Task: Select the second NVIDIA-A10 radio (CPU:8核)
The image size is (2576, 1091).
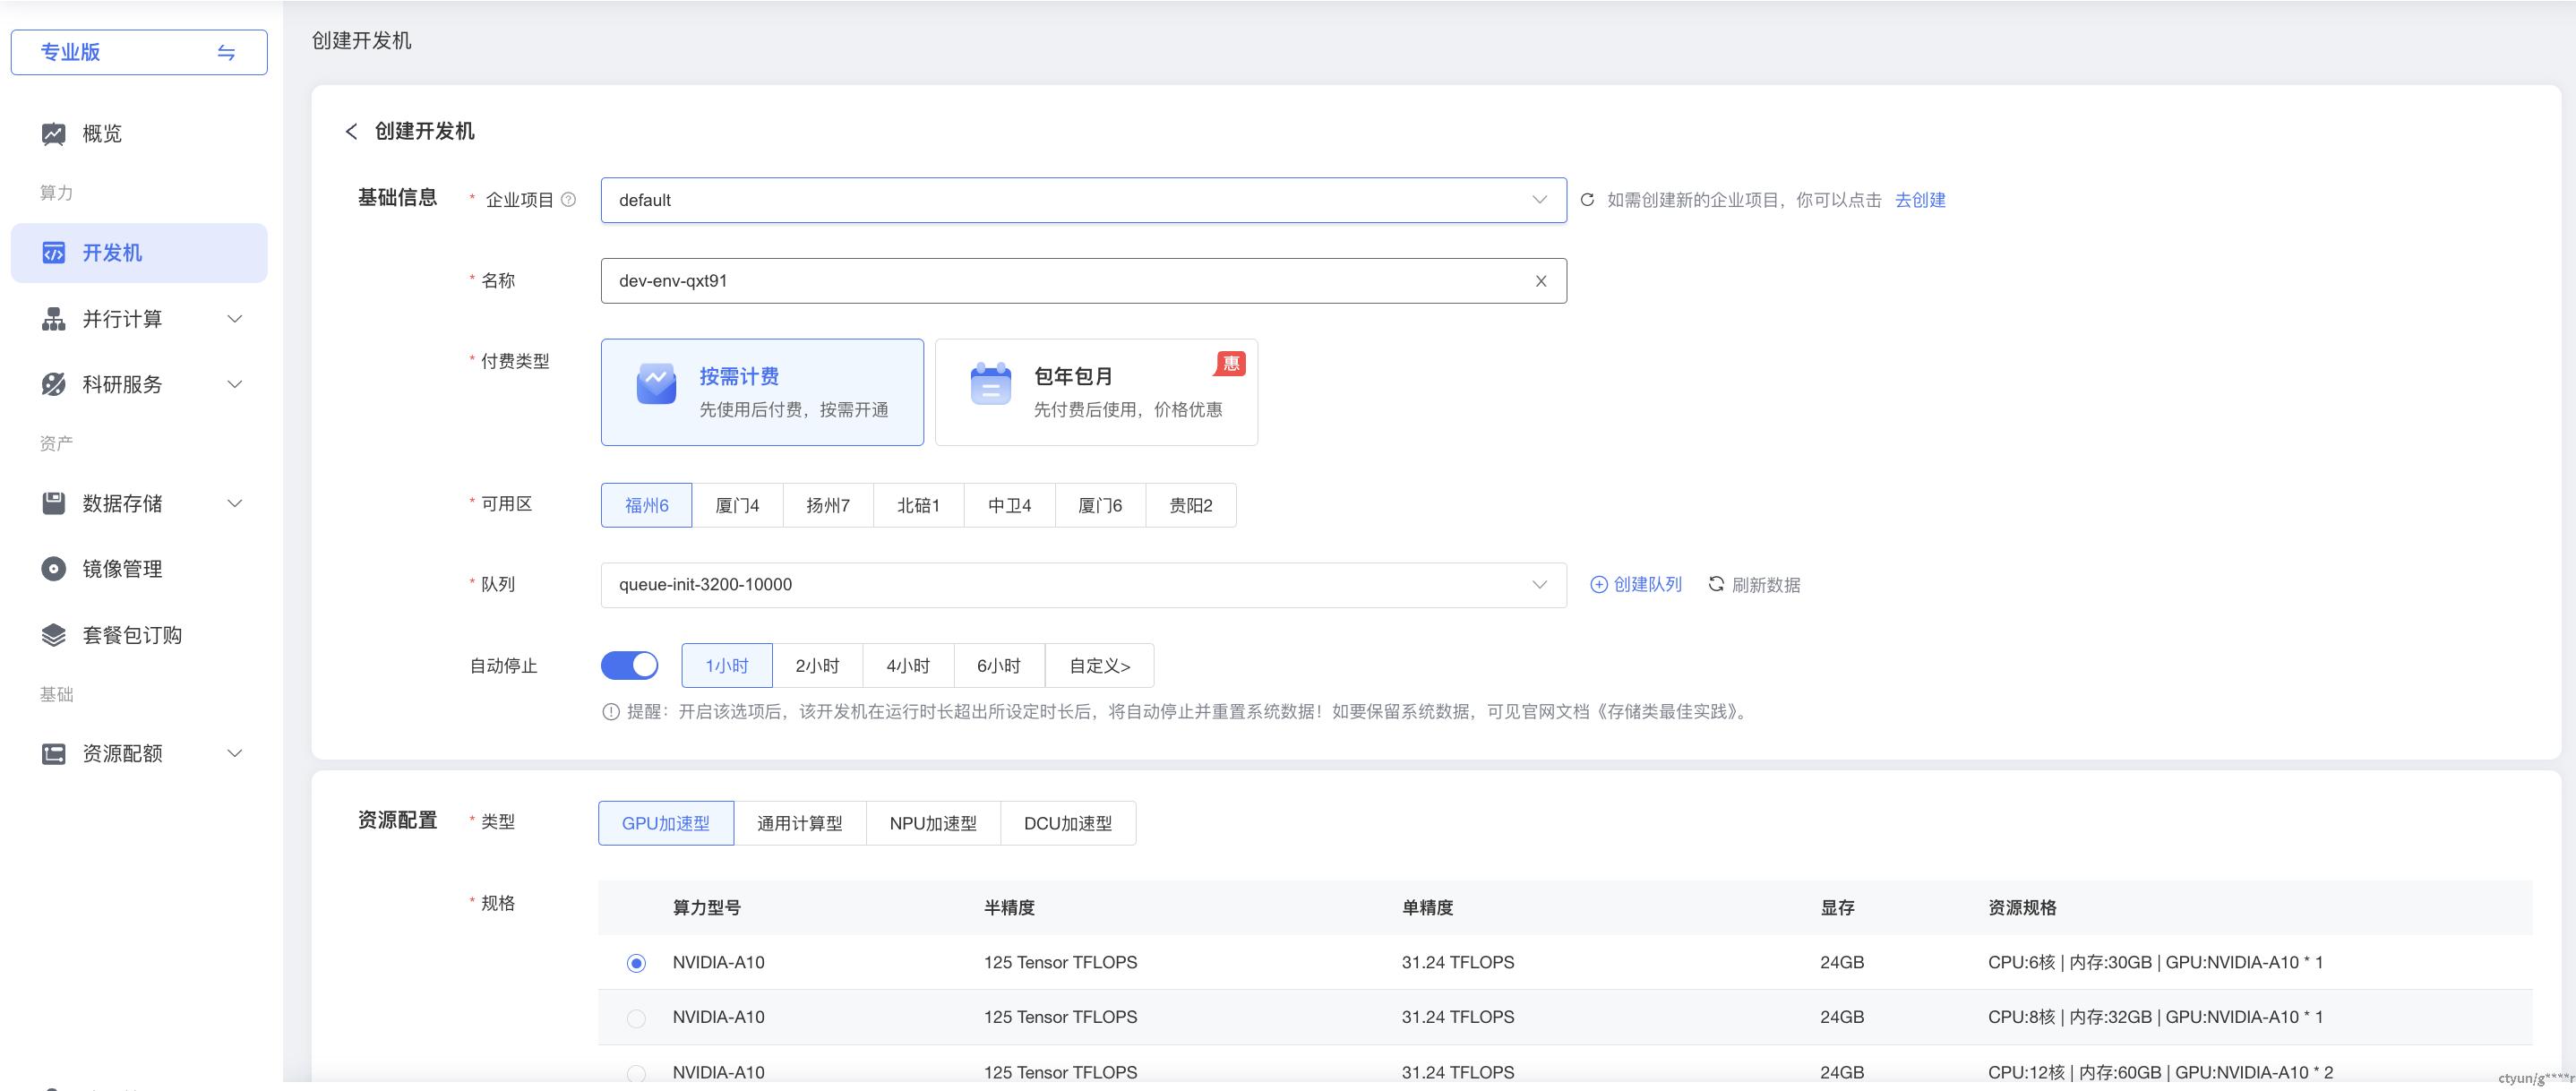Action: 636,1018
